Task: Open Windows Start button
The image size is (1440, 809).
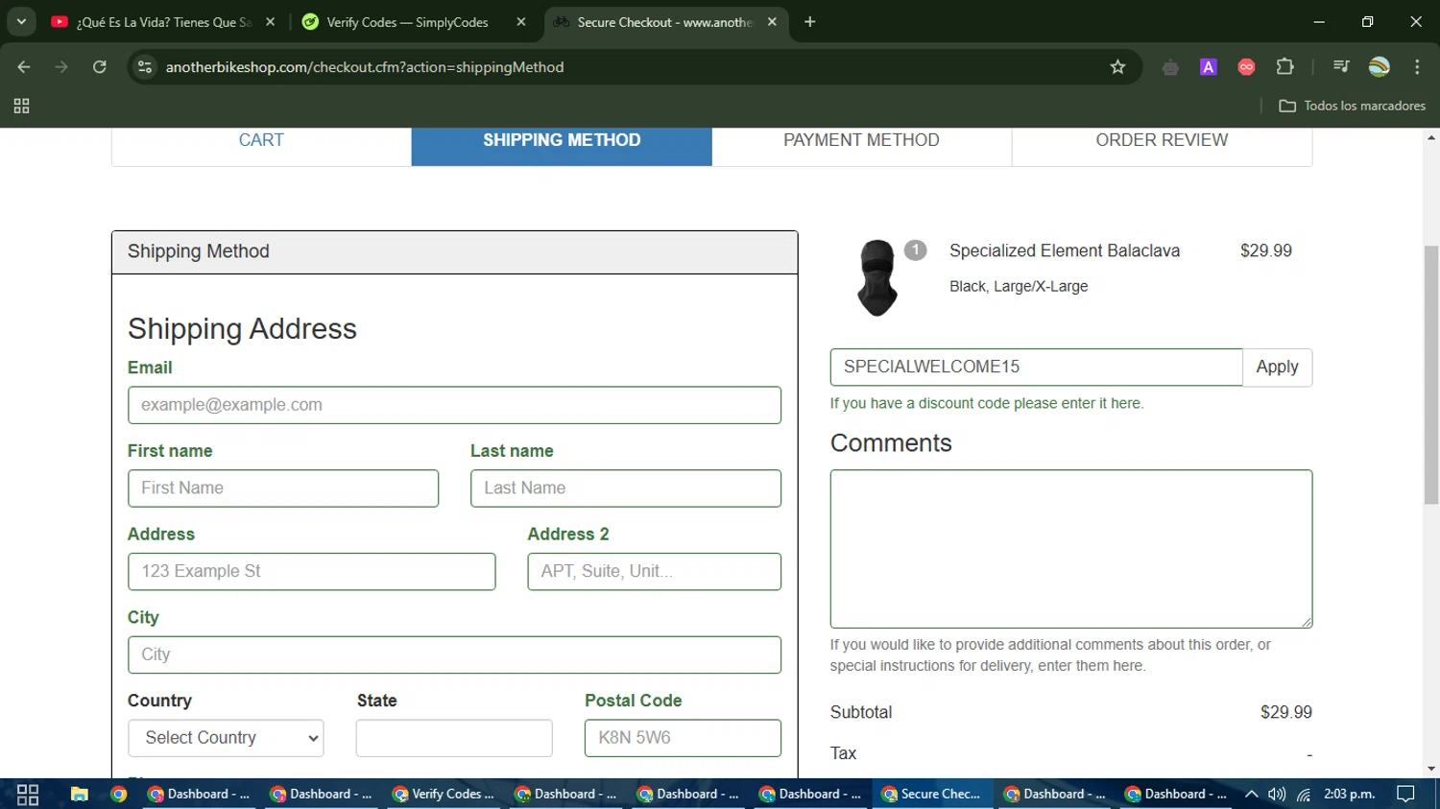Action: (28, 795)
